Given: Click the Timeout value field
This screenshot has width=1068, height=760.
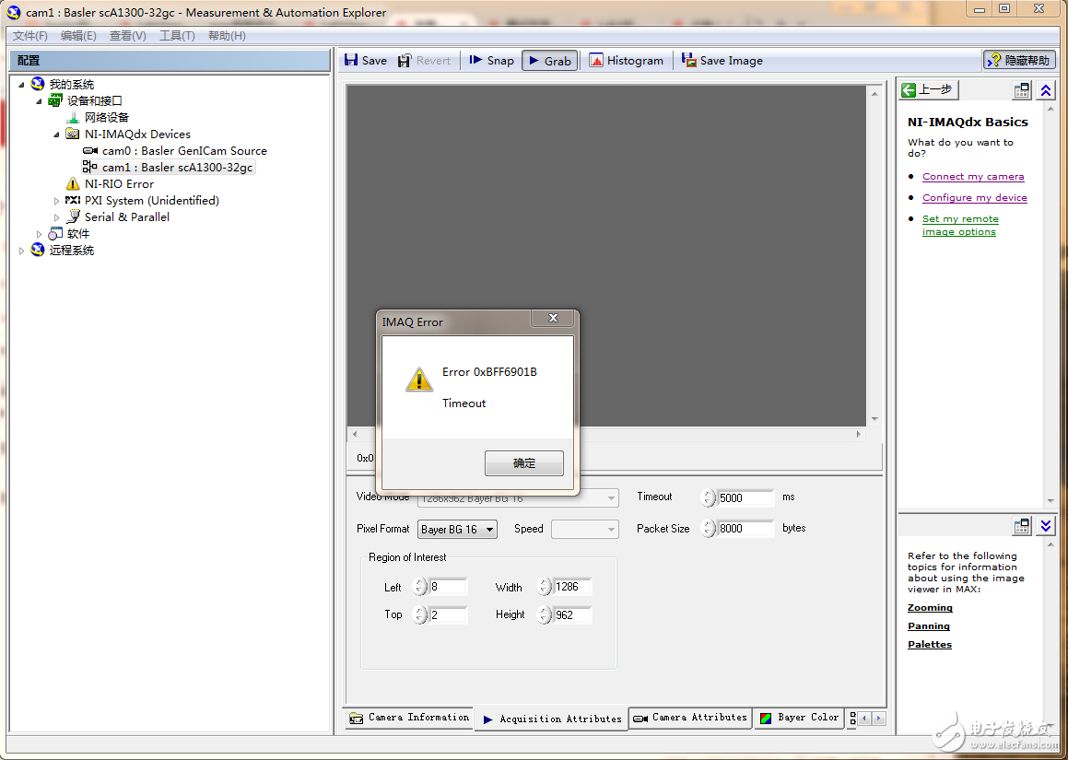Looking at the screenshot, I should (745, 497).
